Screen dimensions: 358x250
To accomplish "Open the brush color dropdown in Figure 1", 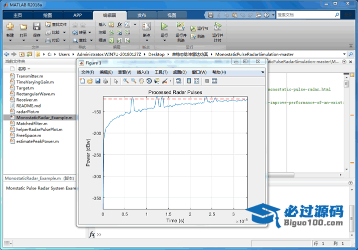I will click(170, 81).
